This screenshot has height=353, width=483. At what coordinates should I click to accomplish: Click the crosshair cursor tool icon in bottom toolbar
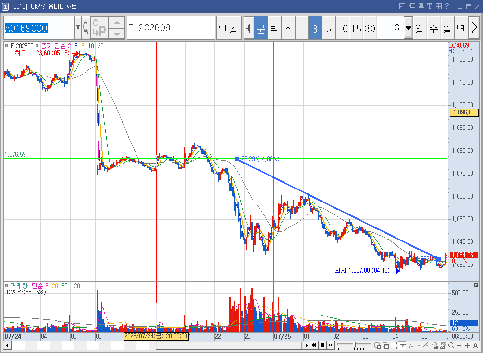coord(402,346)
